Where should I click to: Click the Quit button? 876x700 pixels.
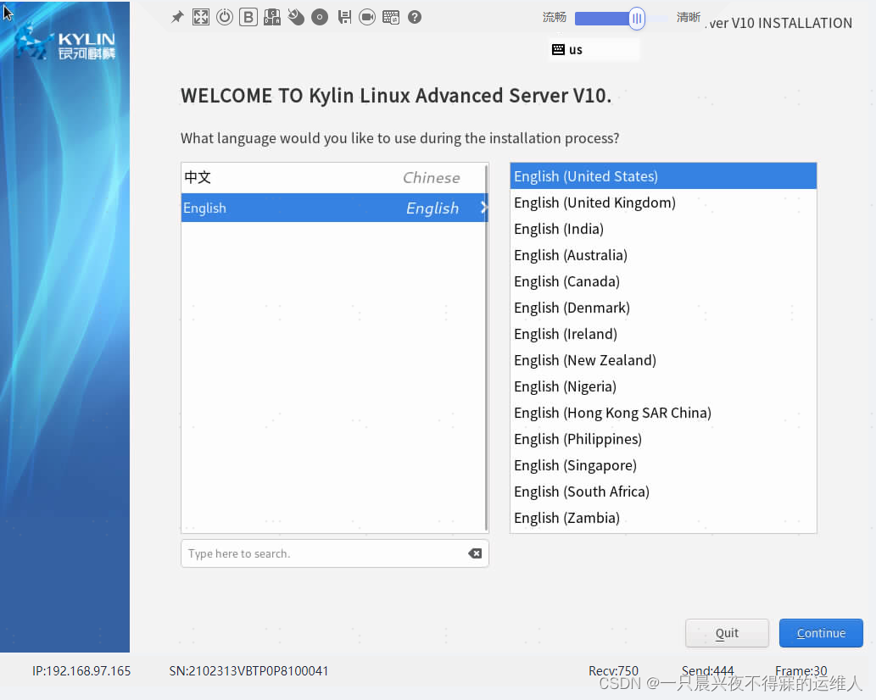pos(727,633)
